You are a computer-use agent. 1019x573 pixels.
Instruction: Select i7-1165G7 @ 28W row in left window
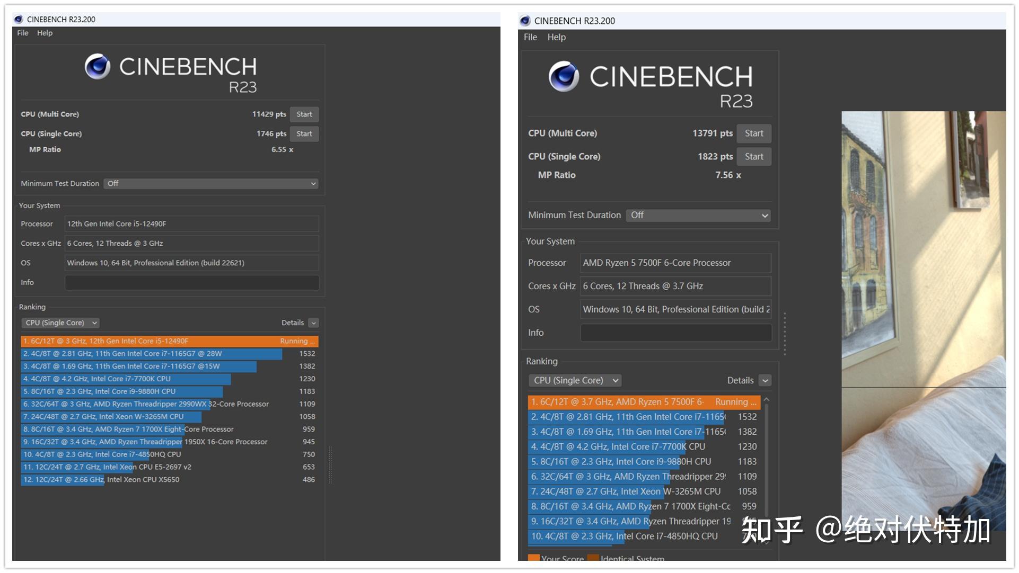pyautogui.click(x=170, y=354)
